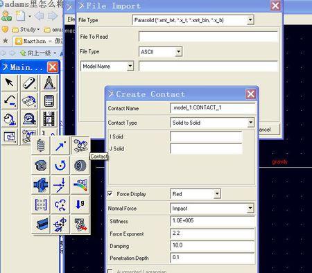
Task: Open the Normal Force Impact dropdown
Action: click(x=250, y=209)
